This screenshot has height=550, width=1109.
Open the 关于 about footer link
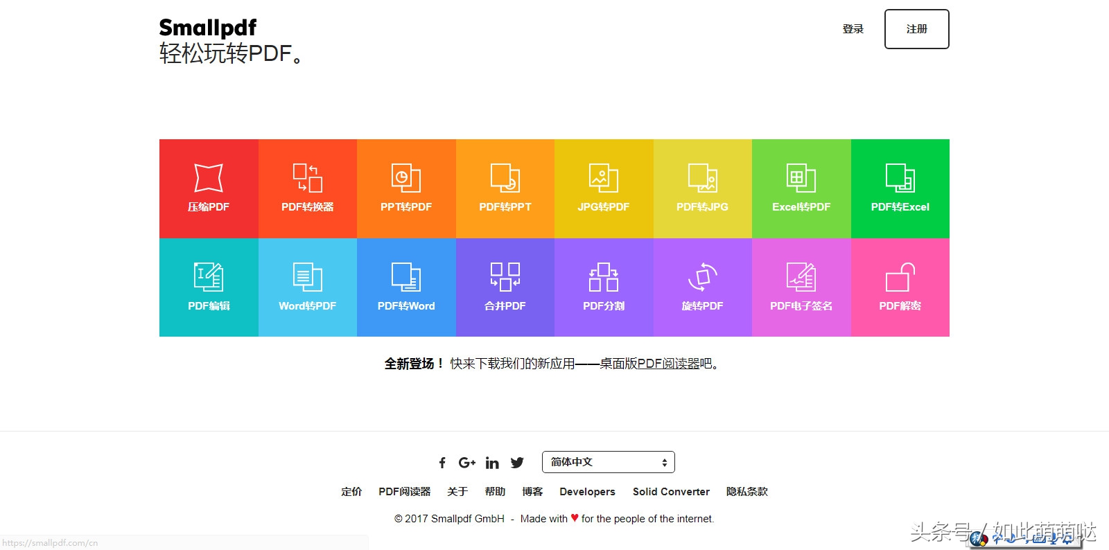point(457,492)
